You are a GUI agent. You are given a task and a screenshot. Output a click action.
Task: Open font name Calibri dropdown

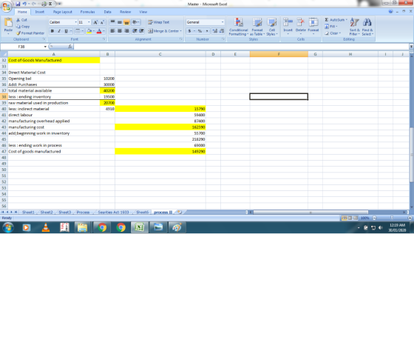(75, 22)
